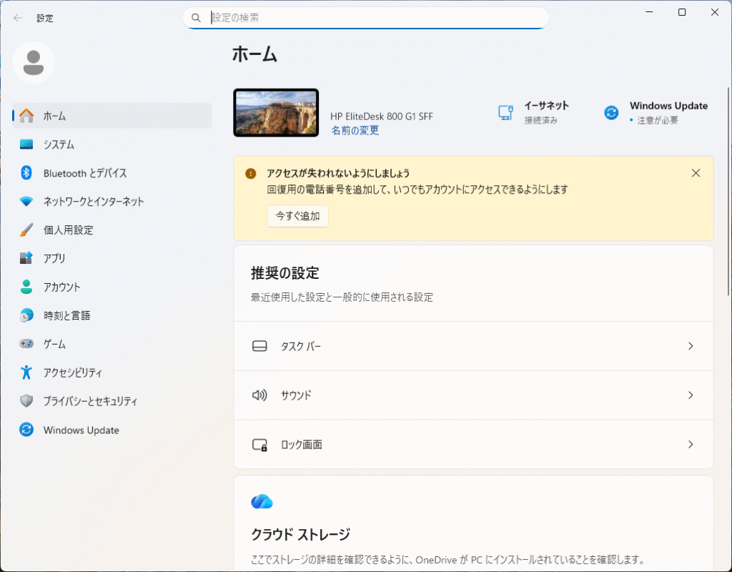Dismiss the yellow account warning banner

[696, 173]
